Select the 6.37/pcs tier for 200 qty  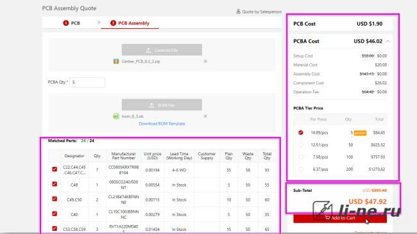pos(300,169)
